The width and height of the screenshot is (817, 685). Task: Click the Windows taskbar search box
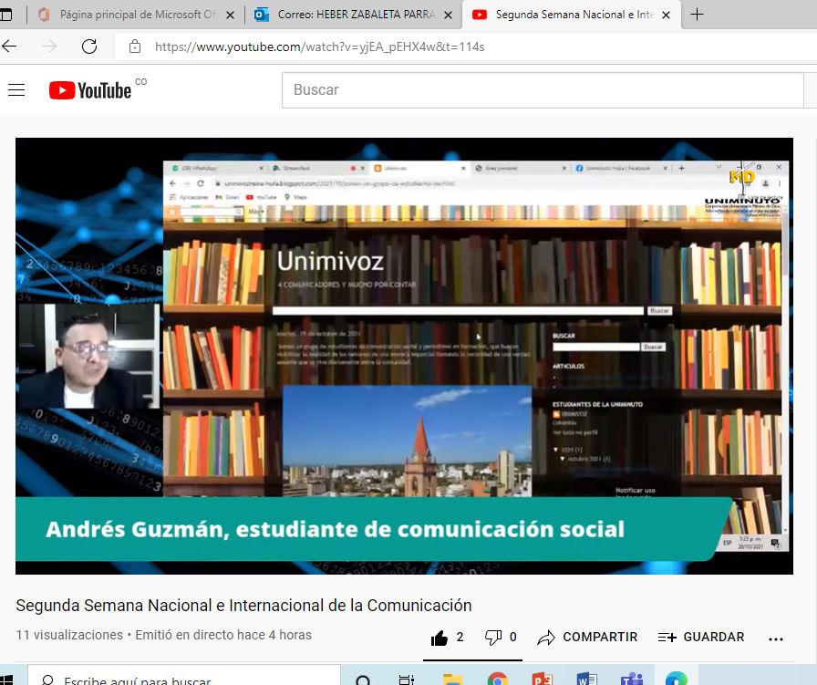[x=184, y=676]
